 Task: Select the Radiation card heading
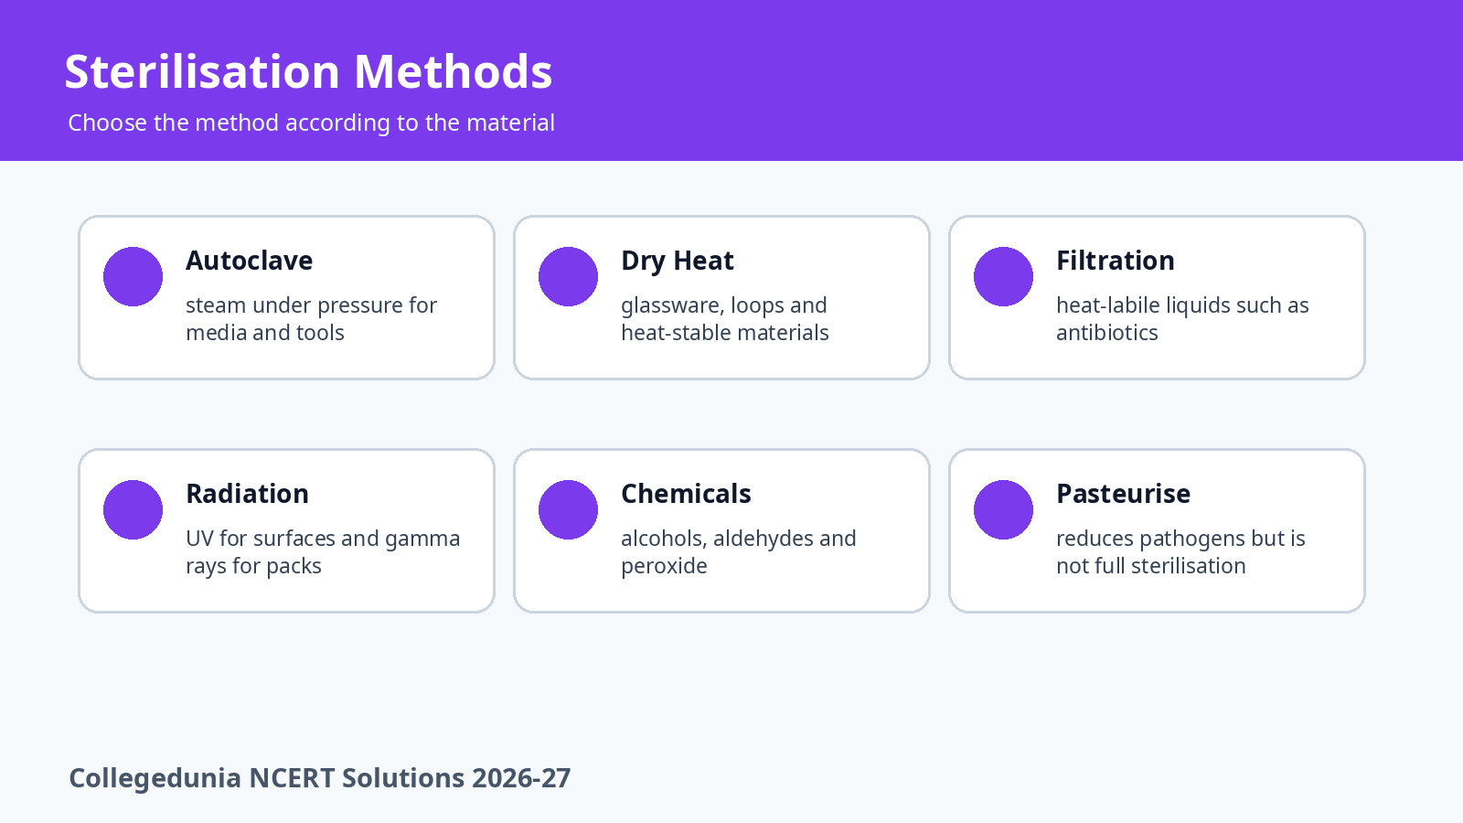click(247, 494)
